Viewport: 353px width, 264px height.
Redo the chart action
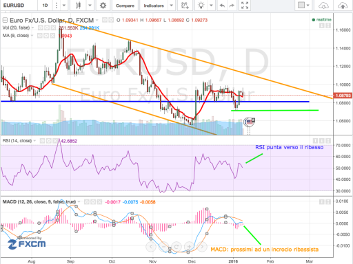tap(232, 5)
